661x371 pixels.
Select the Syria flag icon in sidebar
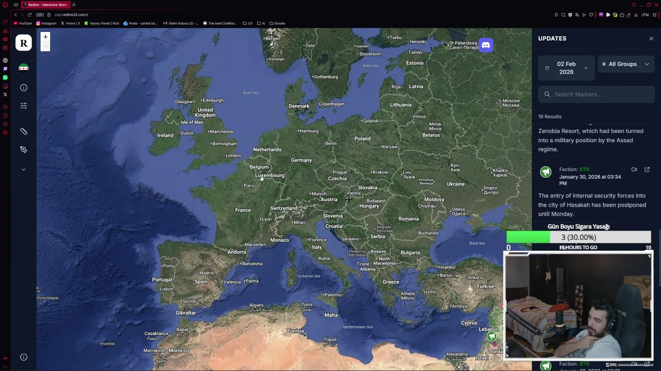[x=24, y=68]
